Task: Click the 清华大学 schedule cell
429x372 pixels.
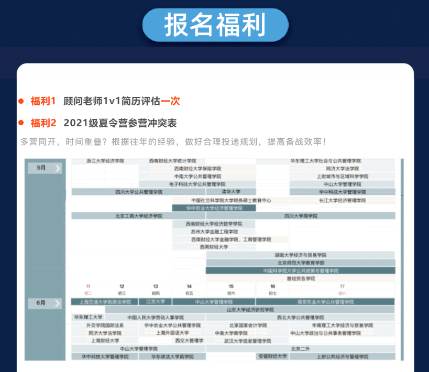Action: point(230,192)
